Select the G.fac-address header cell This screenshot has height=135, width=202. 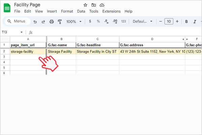(152, 45)
